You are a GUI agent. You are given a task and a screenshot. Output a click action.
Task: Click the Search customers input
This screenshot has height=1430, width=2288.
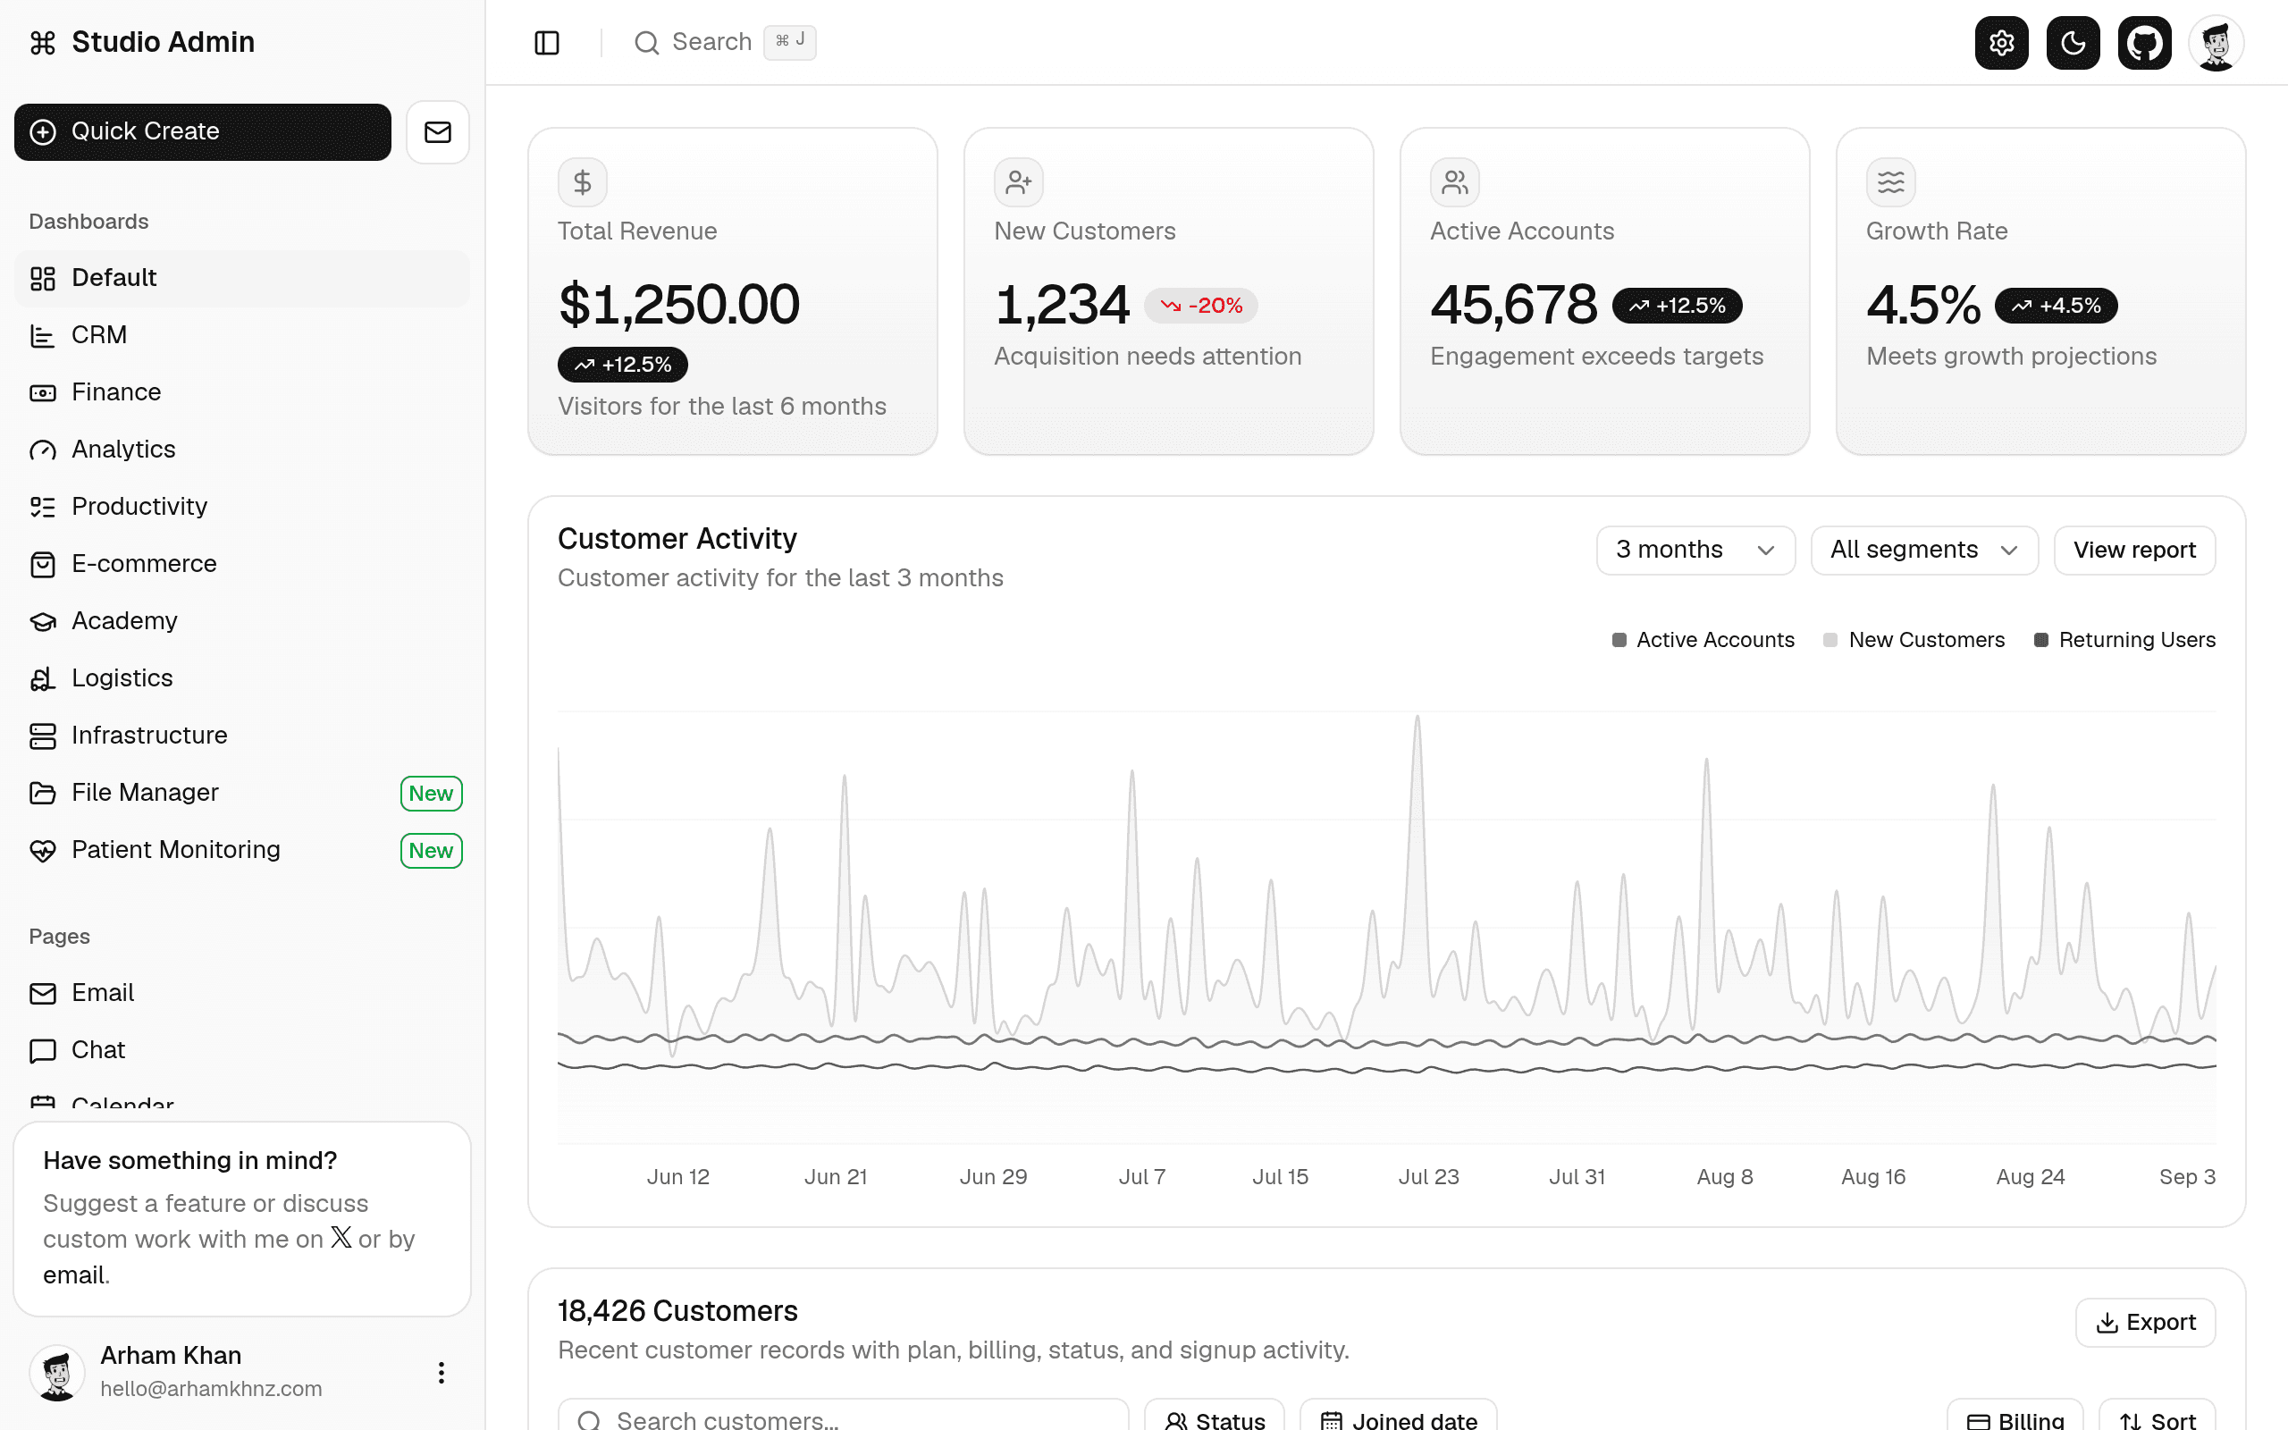point(844,1417)
